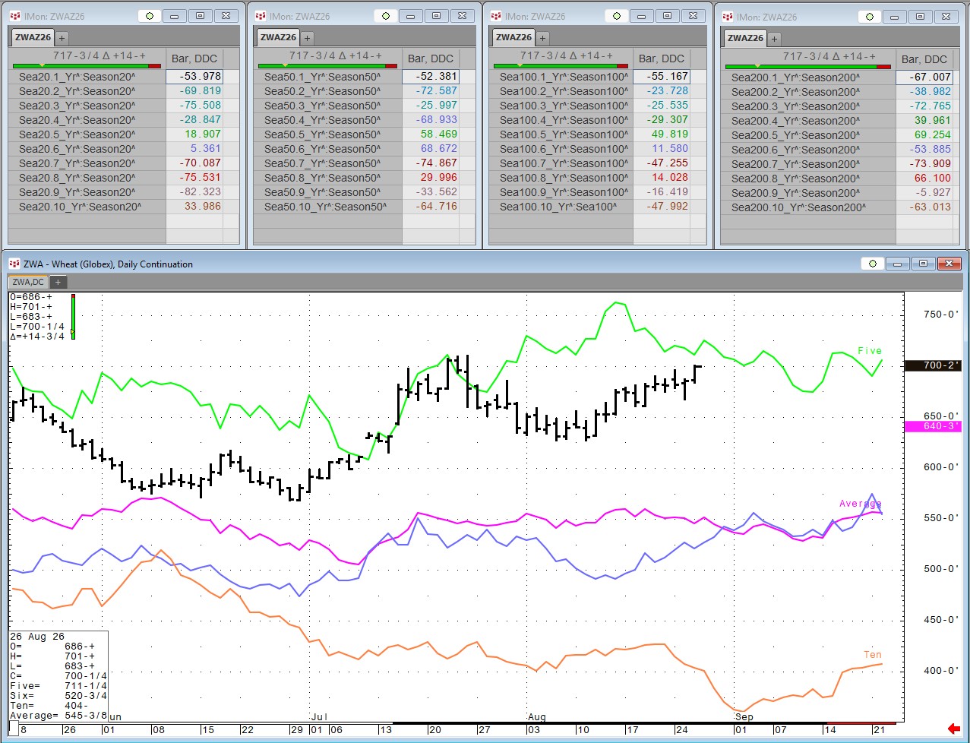Click the 49.819 value in the Season100 window
Viewport: 970px width, 743px height.
click(669, 134)
